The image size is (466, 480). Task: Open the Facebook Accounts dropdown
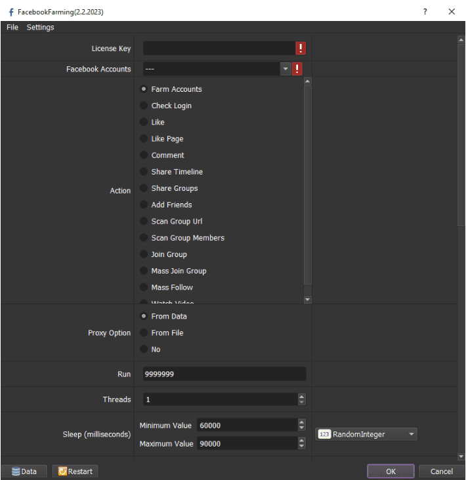pyautogui.click(x=286, y=69)
